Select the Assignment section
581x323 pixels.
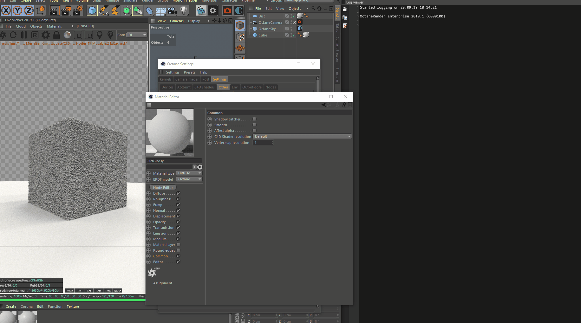pyautogui.click(x=163, y=283)
